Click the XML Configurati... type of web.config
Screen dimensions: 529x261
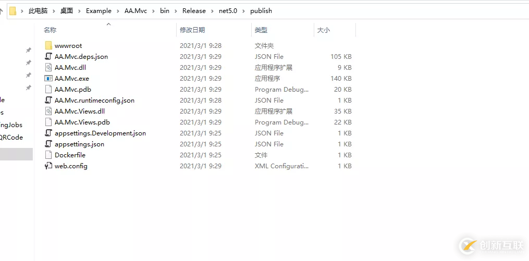pos(282,166)
